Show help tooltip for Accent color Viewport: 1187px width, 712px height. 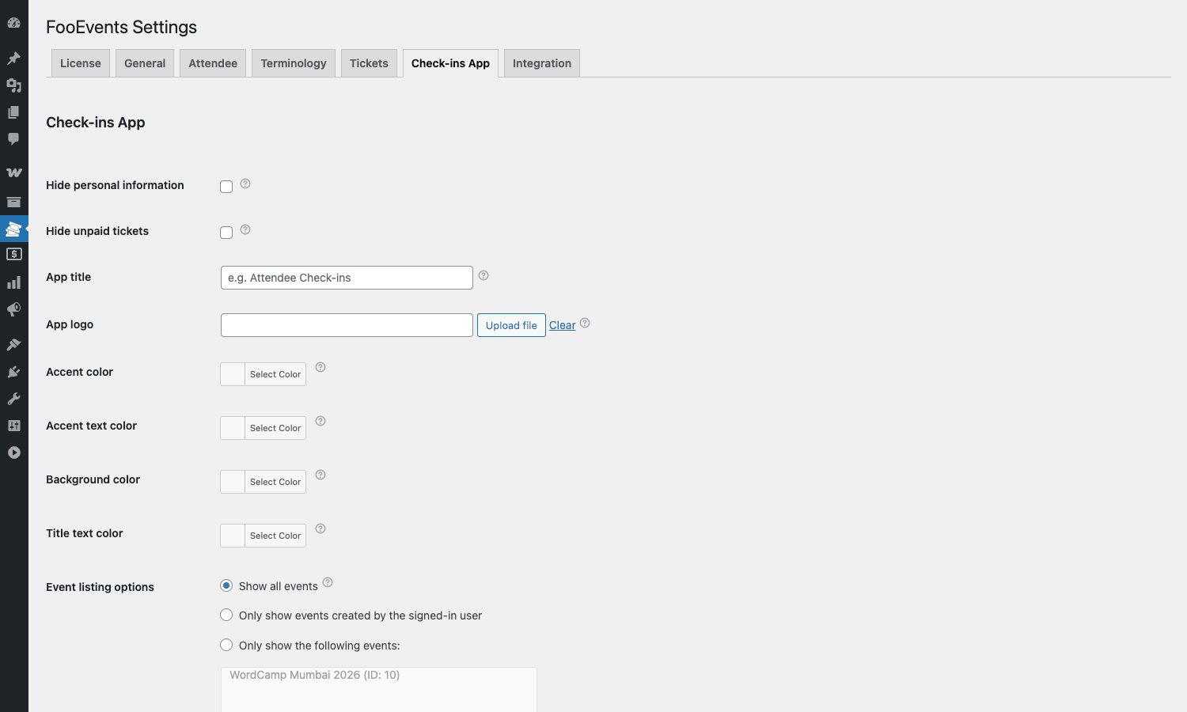[x=320, y=367]
